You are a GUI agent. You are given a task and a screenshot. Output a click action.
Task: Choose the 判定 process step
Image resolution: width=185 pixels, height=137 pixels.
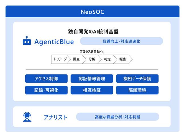pyautogui.click(x=107, y=59)
